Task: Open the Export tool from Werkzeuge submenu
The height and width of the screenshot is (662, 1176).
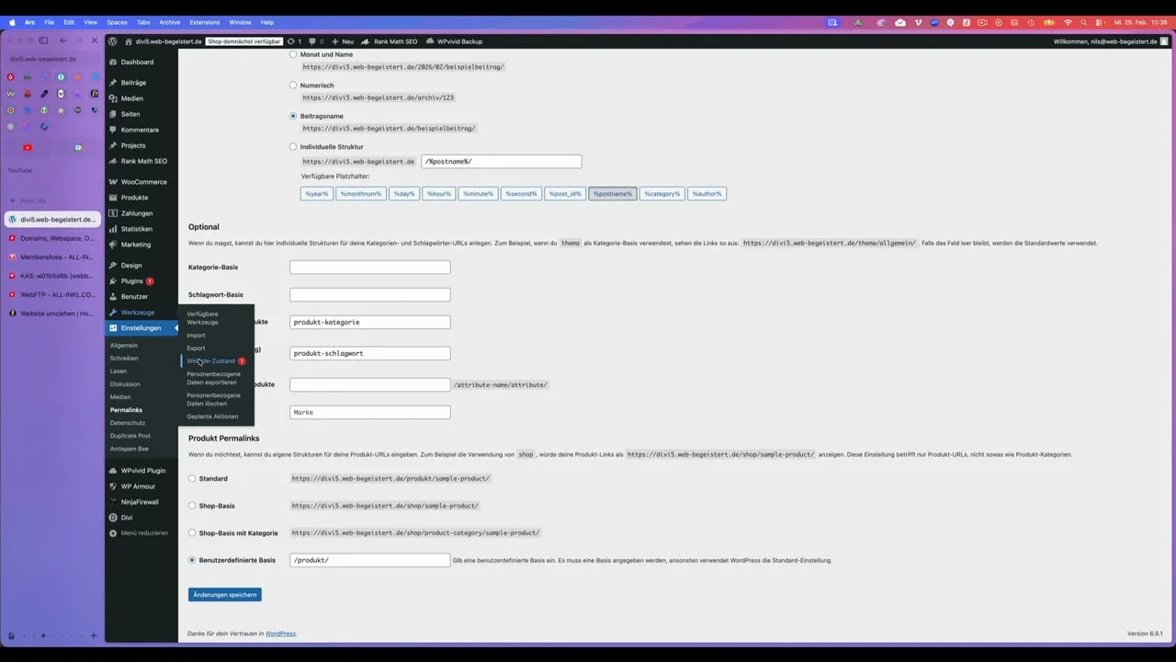Action: pos(195,348)
